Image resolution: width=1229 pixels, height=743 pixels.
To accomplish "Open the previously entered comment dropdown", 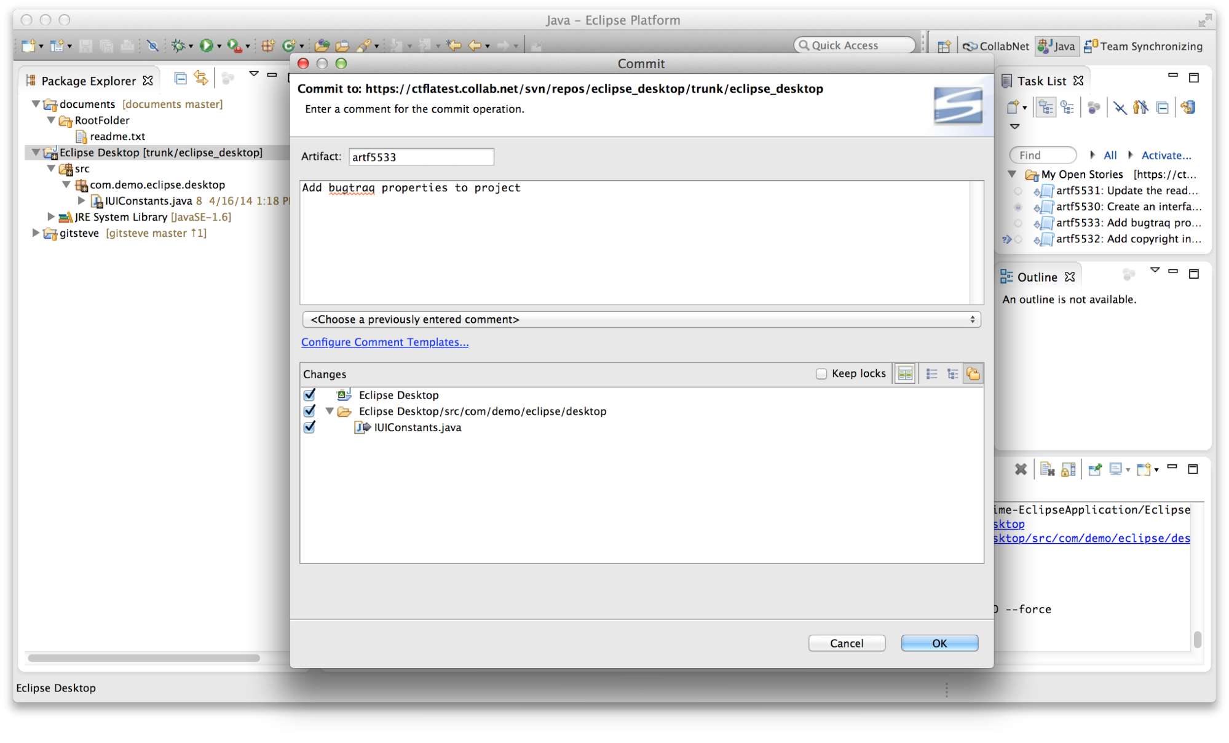I will tap(973, 319).
